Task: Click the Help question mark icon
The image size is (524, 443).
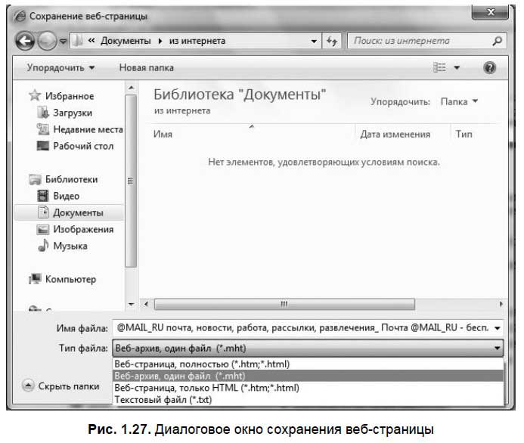Action: coord(489,68)
